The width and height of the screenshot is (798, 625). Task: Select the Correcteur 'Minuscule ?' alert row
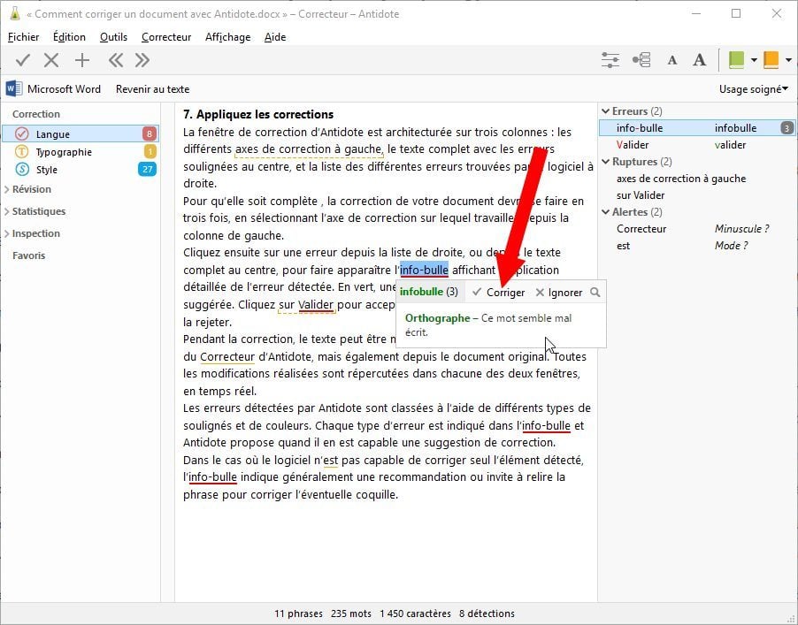(697, 229)
